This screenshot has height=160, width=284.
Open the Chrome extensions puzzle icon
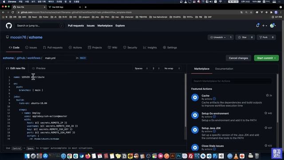(x=271, y=12)
